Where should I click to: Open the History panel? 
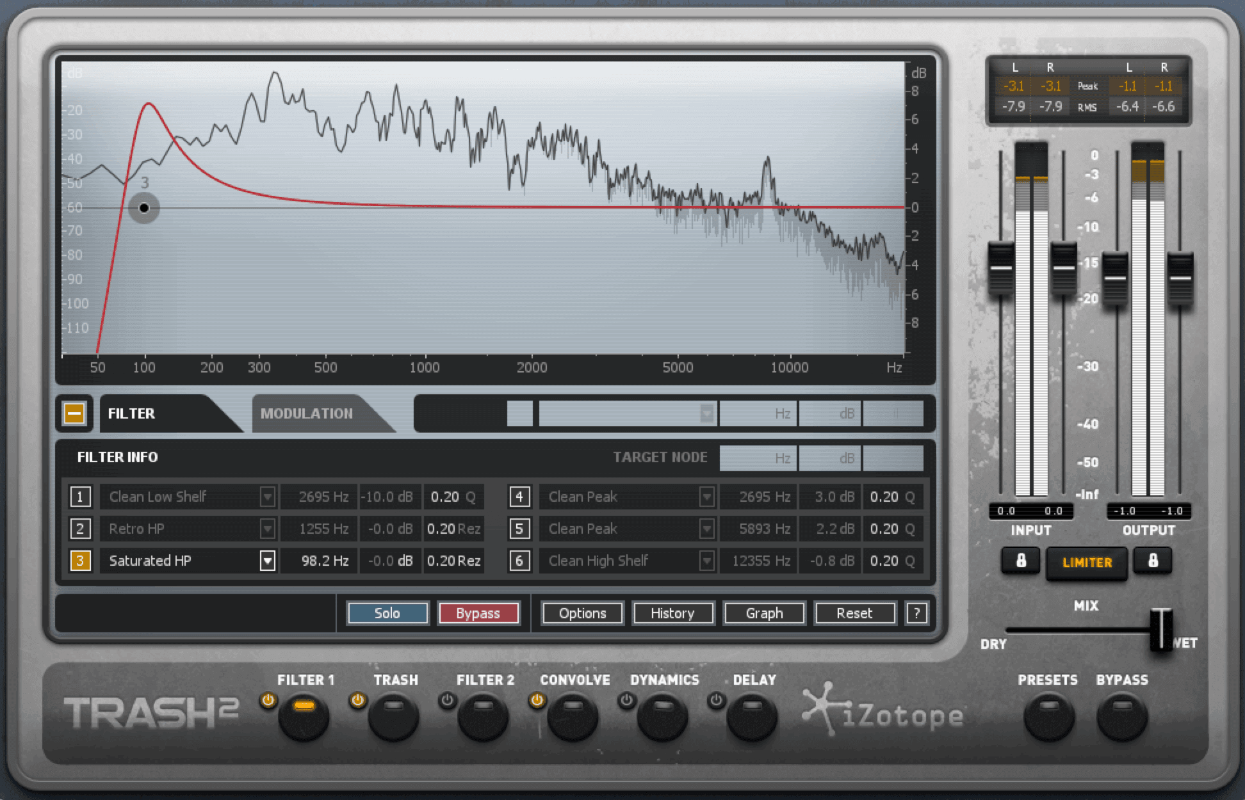[673, 613]
